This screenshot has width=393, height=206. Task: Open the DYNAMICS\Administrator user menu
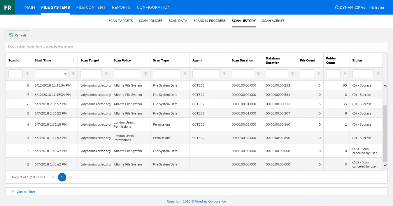click(359, 8)
